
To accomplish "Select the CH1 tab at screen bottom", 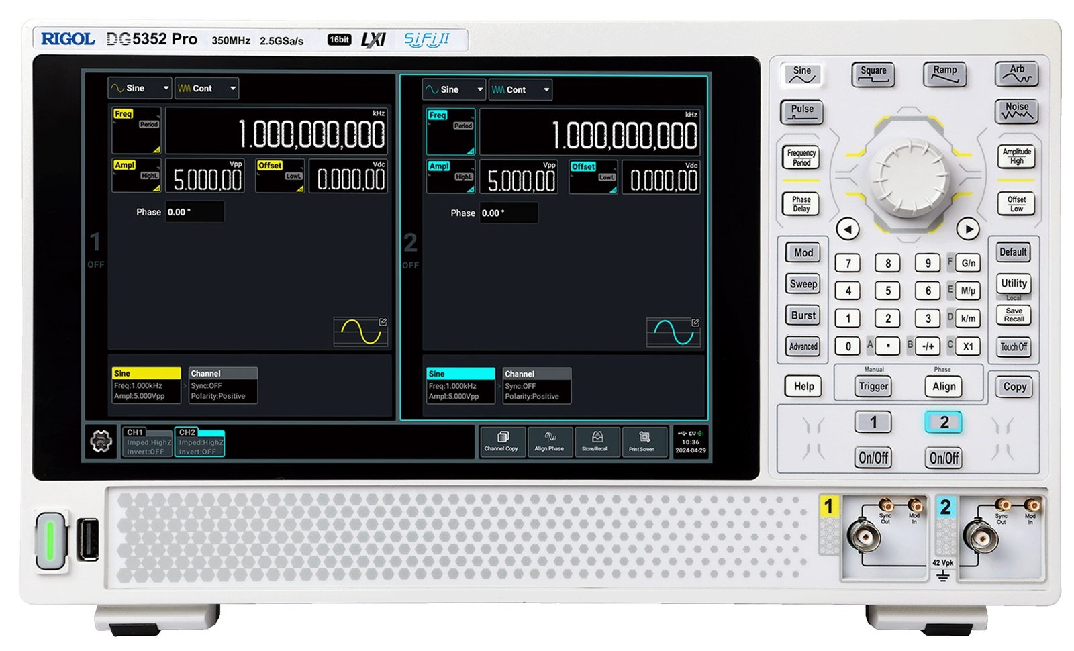I will click(147, 442).
